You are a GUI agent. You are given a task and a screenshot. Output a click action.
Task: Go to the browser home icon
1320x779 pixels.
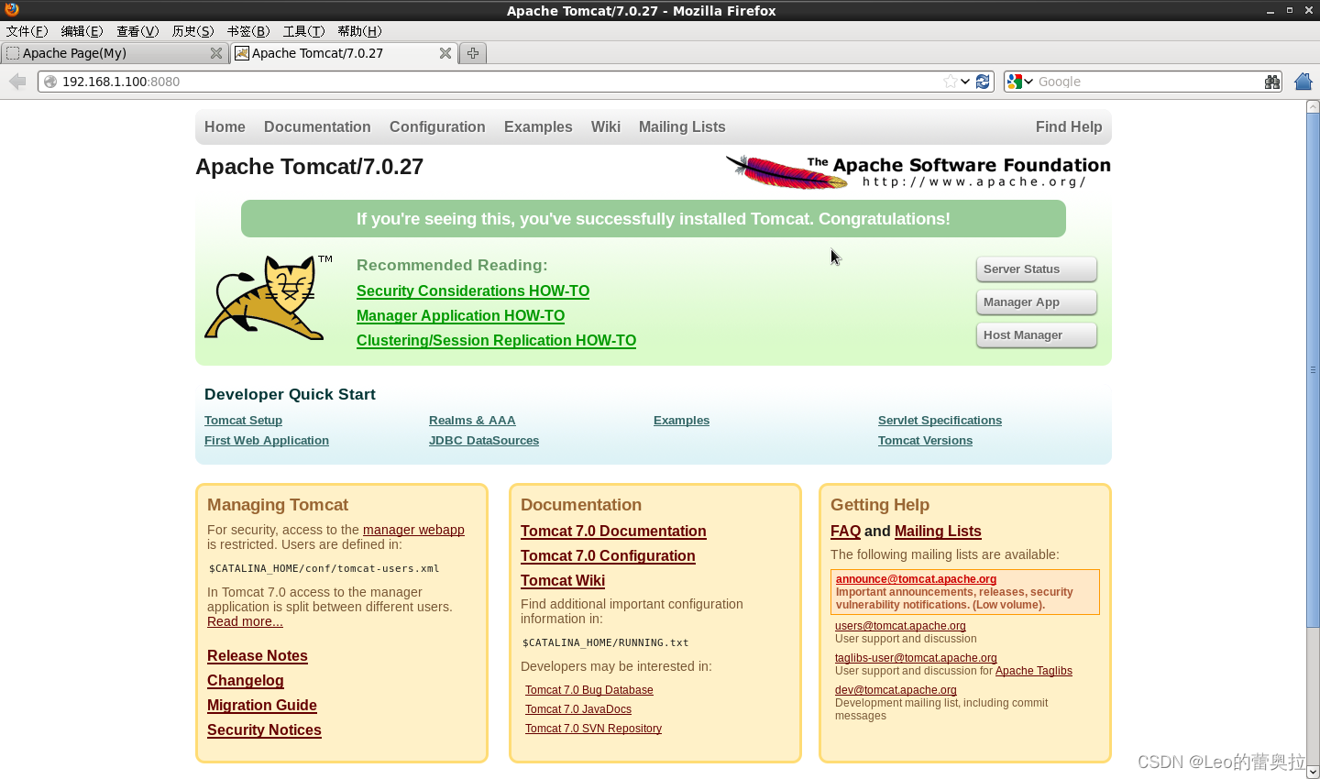coord(1303,82)
